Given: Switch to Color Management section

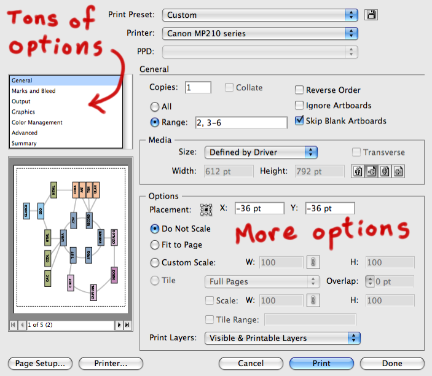Looking at the screenshot, I should [x=37, y=122].
